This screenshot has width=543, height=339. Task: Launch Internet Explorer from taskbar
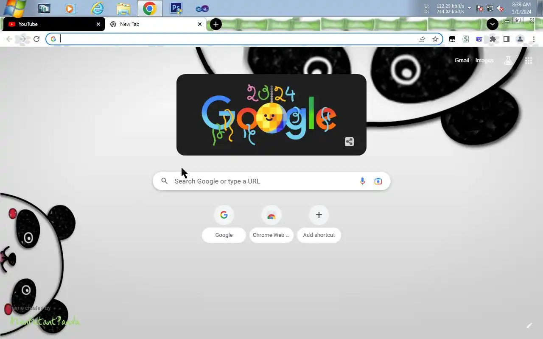[97, 8]
